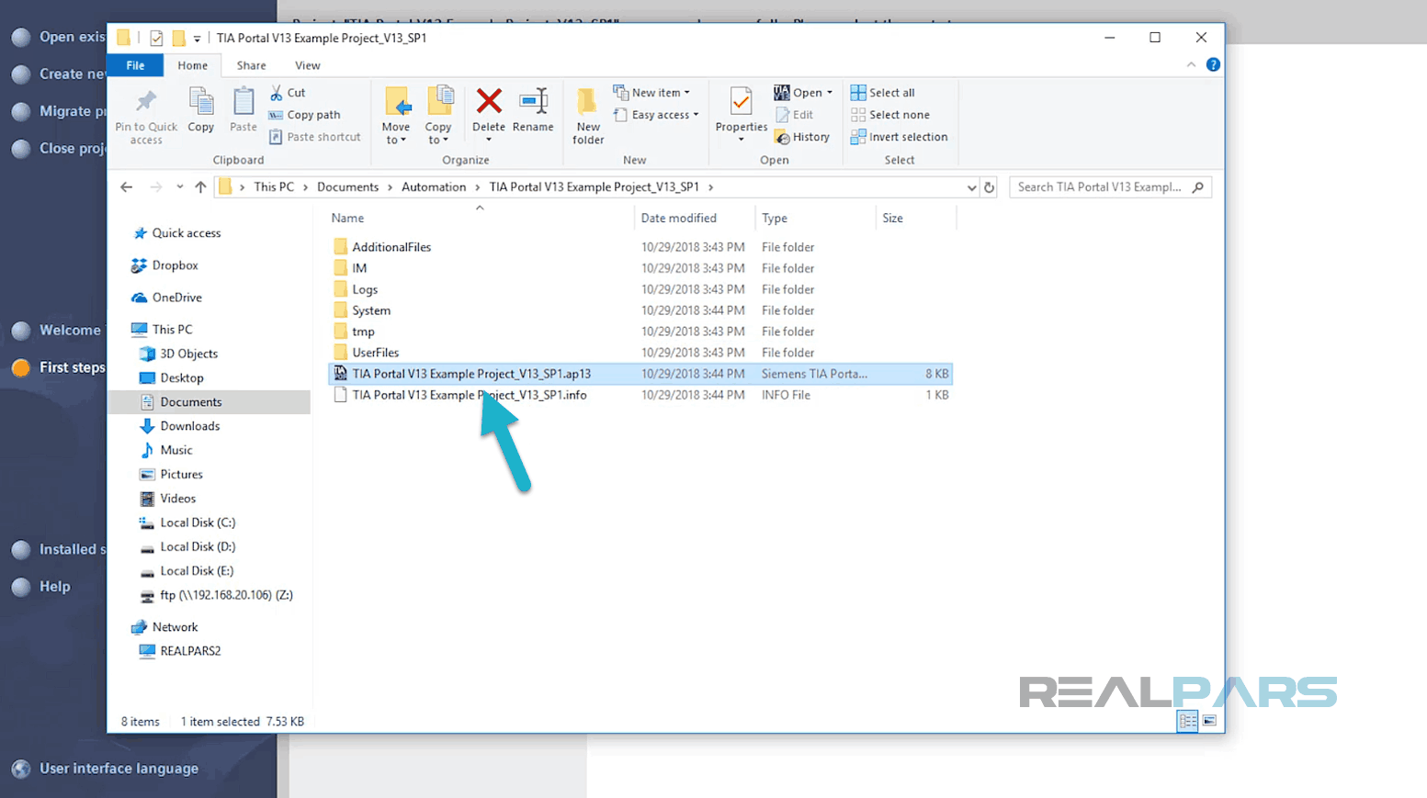The image size is (1427, 798).
Task: Click Pin to Quick access icon
Action: [146, 101]
